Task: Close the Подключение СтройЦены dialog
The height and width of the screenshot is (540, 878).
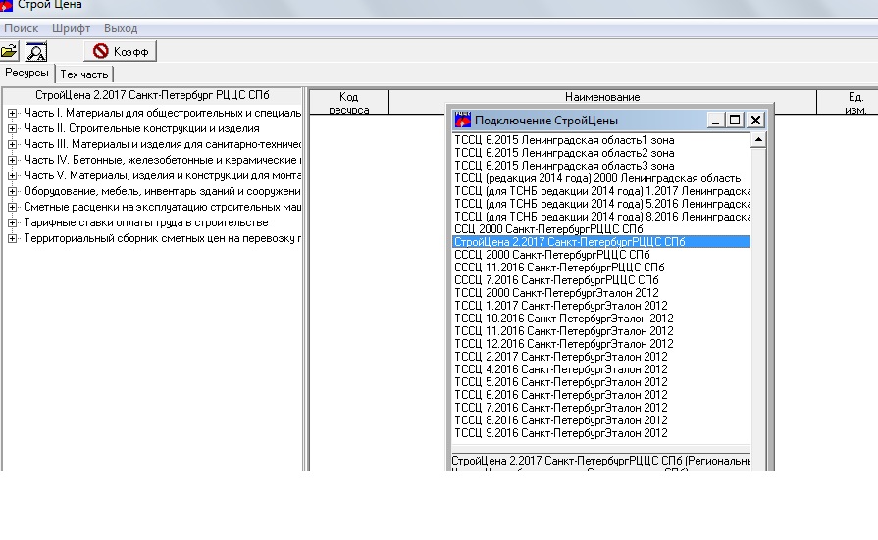Action: (755, 120)
